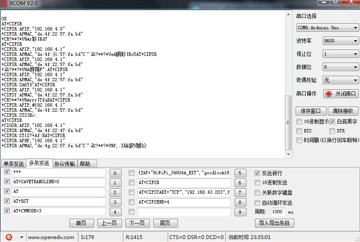Screen dimensions: 360x242
Task: Click the S:179 send counter
Action: coord(88,237)
